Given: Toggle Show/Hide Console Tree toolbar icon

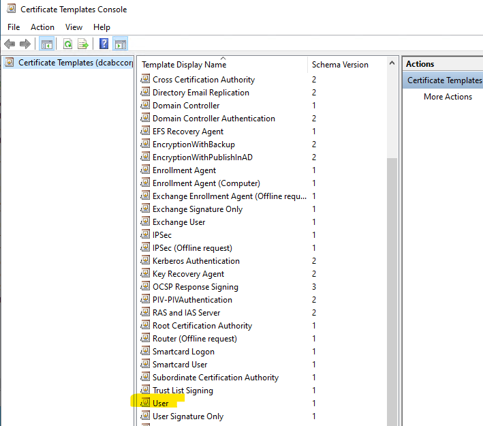Looking at the screenshot, I should point(47,44).
